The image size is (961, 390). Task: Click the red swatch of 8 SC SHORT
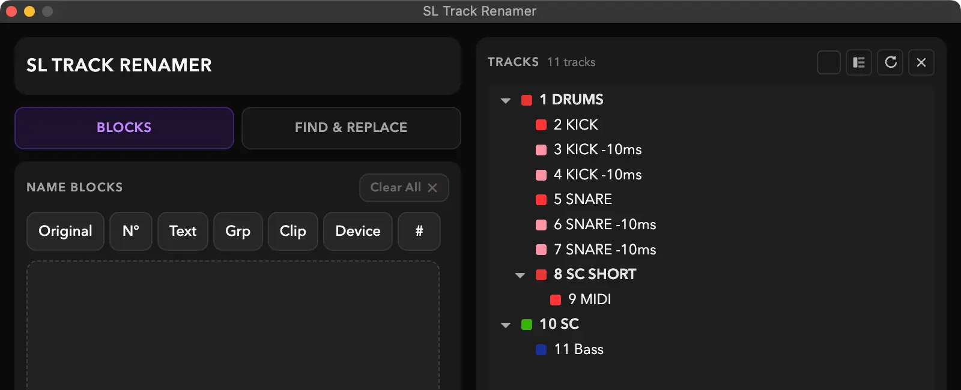pos(541,275)
